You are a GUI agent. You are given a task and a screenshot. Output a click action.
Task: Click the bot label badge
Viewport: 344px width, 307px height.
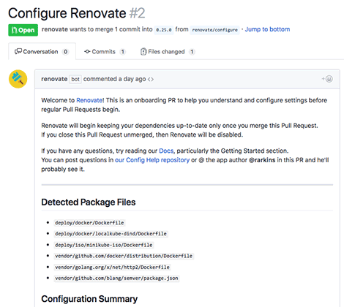[x=75, y=79]
